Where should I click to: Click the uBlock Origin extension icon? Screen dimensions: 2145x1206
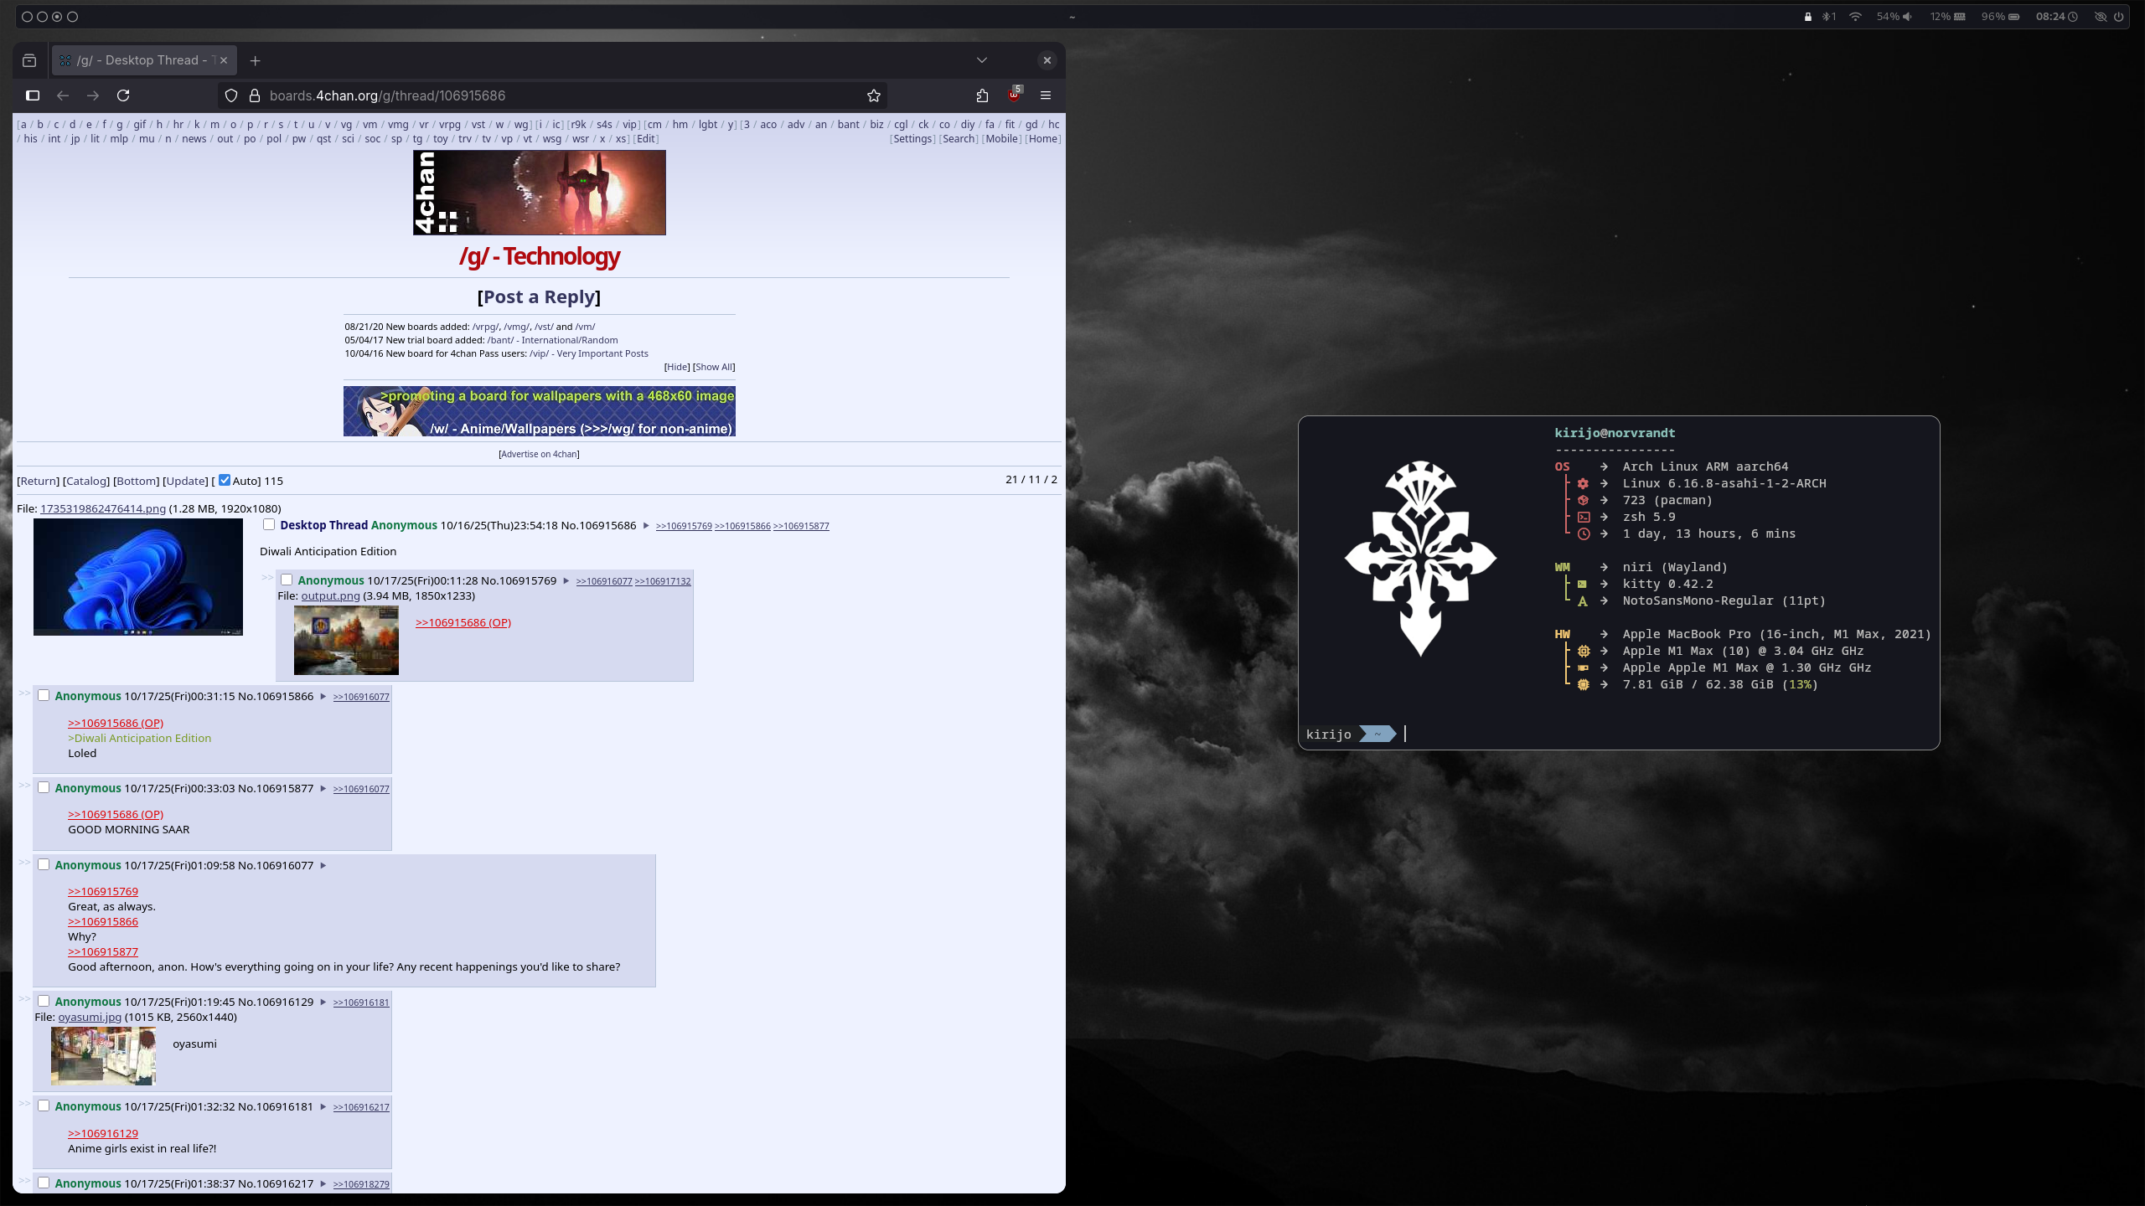coord(1014,95)
